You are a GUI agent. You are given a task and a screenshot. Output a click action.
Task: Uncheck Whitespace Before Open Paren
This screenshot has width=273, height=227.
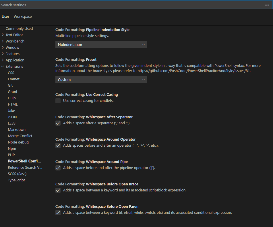(58, 213)
